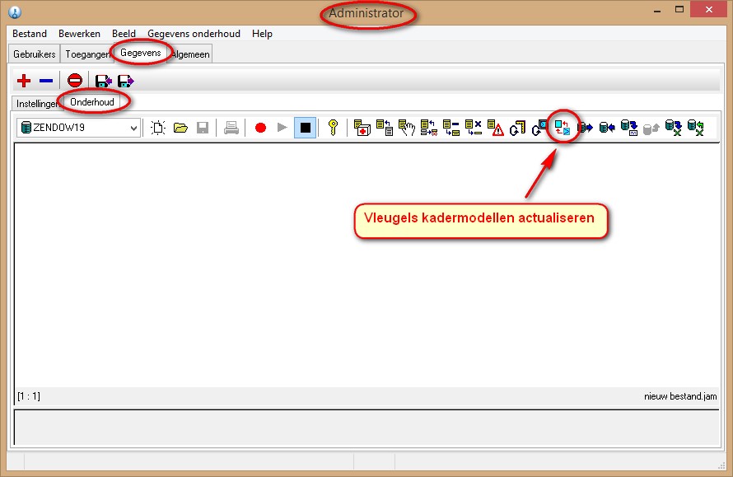733x477 pixels.
Task: Open the ZENDOW19 database dropdown
Action: (x=133, y=128)
